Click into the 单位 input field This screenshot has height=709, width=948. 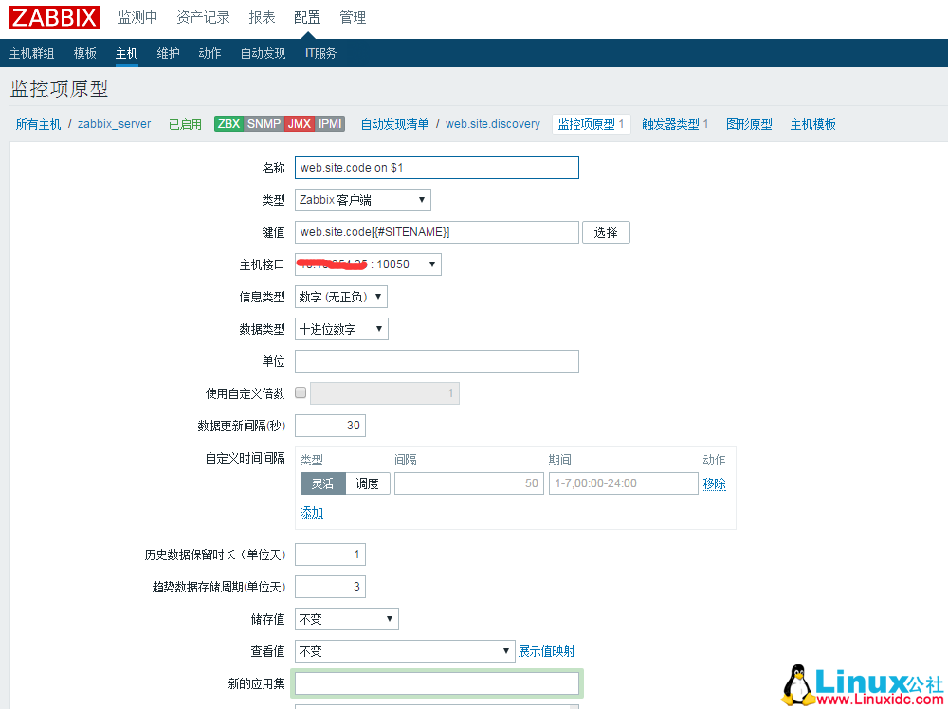tap(437, 361)
